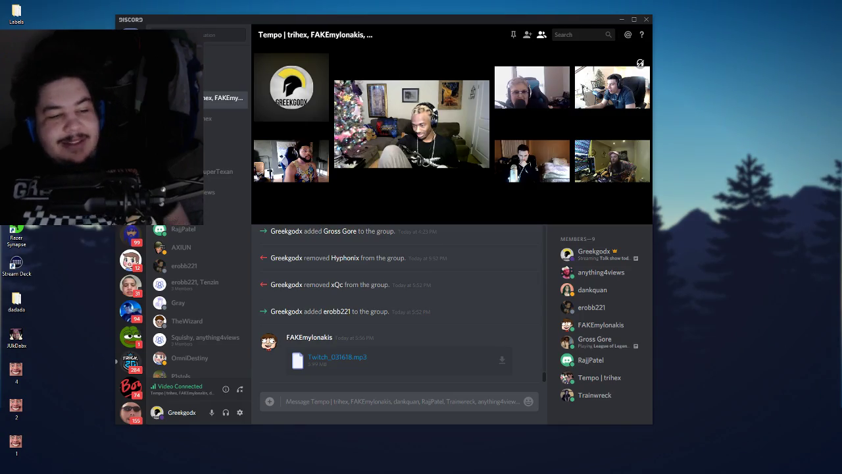Select Gross Gore in the members list
Viewport: 842px width, 474px height.
600,342
